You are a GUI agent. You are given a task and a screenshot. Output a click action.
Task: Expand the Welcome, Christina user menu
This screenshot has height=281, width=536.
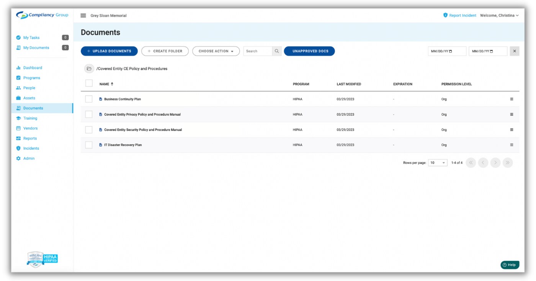(499, 16)
